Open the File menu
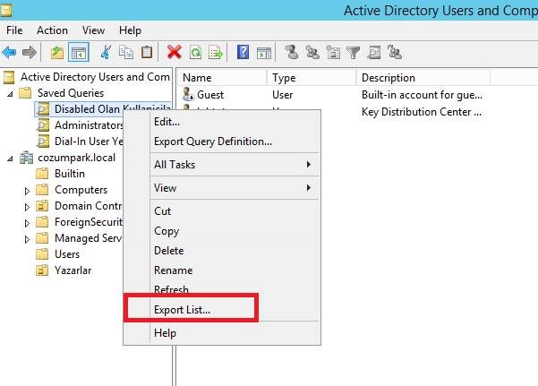The width and height of the screenshot is (538, 386). pos(14,30)
